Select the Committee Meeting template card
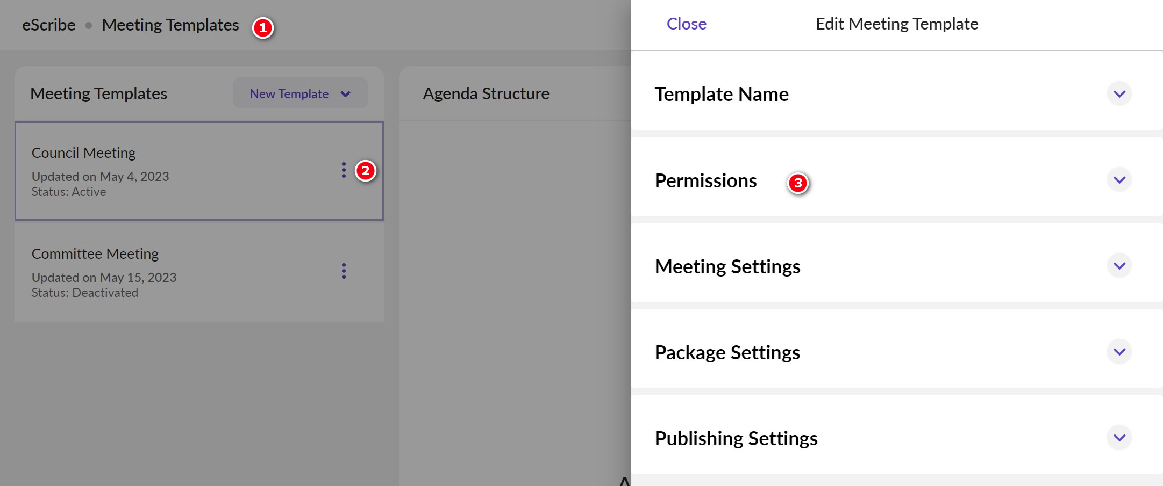This screenshot has width=1163, height=486. click(161, 272)
